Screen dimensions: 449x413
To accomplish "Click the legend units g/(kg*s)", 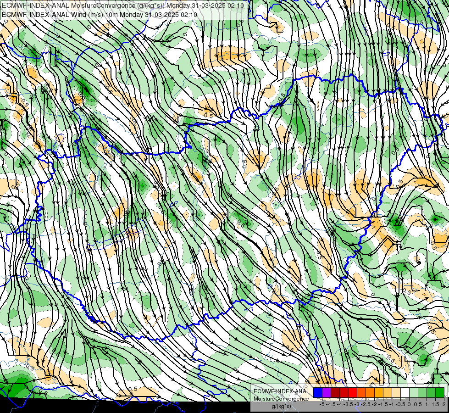I will tap(281, 406).
